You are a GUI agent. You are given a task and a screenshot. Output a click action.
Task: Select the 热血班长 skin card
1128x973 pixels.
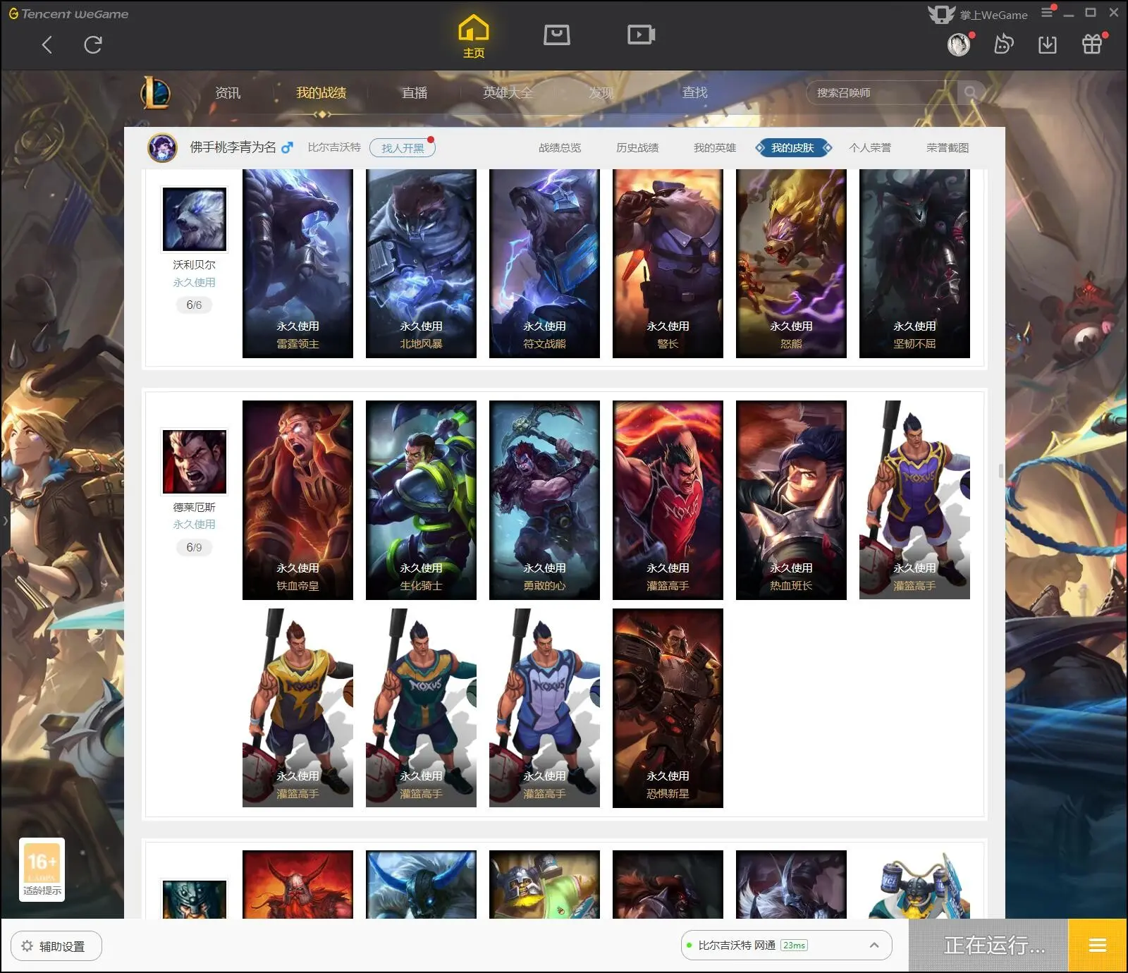(791, 500)
